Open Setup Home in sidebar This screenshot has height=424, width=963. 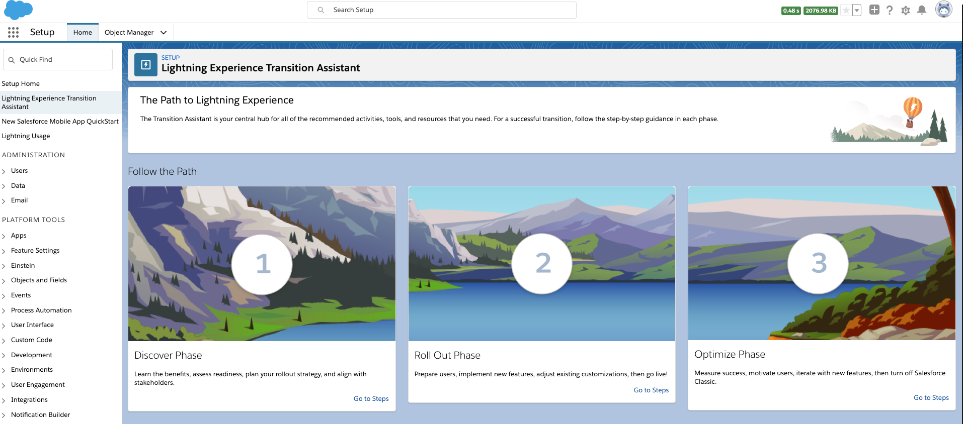[x=21, y=83]
